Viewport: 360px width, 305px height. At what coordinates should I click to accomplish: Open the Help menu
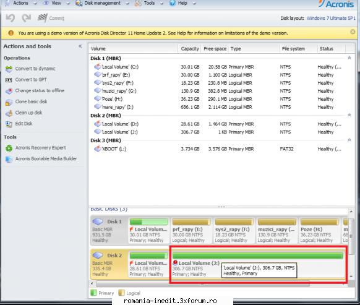pyautogui.click(x=182, y=3)
